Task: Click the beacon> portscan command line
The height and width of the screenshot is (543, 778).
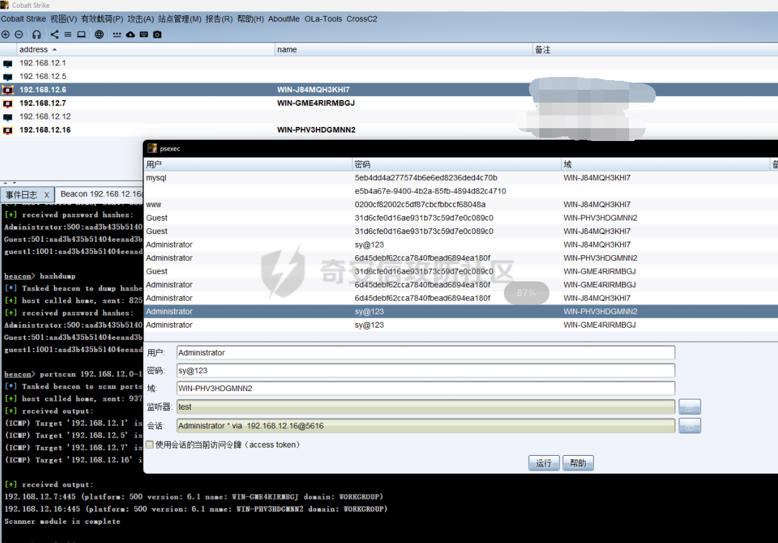Action: 73,374
